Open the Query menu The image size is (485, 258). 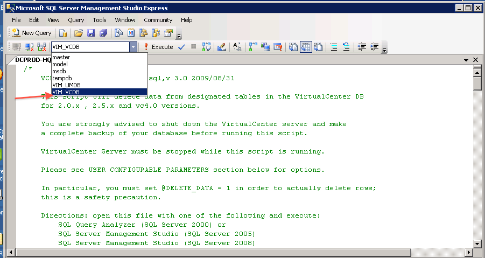coord(76,20)
